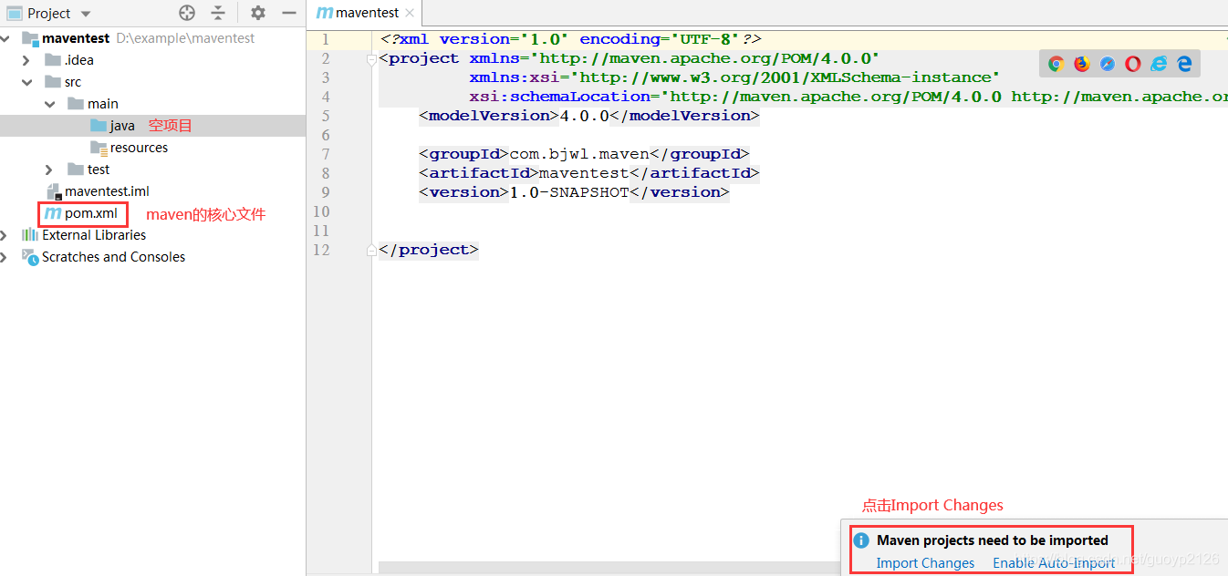The height and width of the screenshot is (576, 1228).
Task: Open preview in Opera browser
Action: (1133, 64)
